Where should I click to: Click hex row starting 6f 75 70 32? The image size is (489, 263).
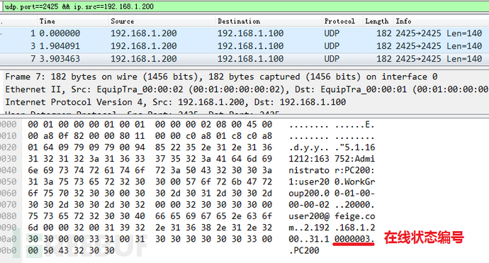(150, 193)
